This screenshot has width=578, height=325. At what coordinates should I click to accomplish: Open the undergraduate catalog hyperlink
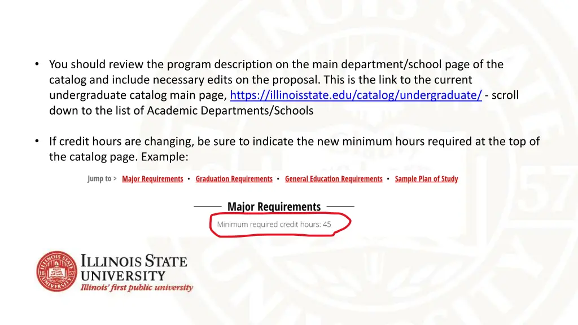pos(356,95)
